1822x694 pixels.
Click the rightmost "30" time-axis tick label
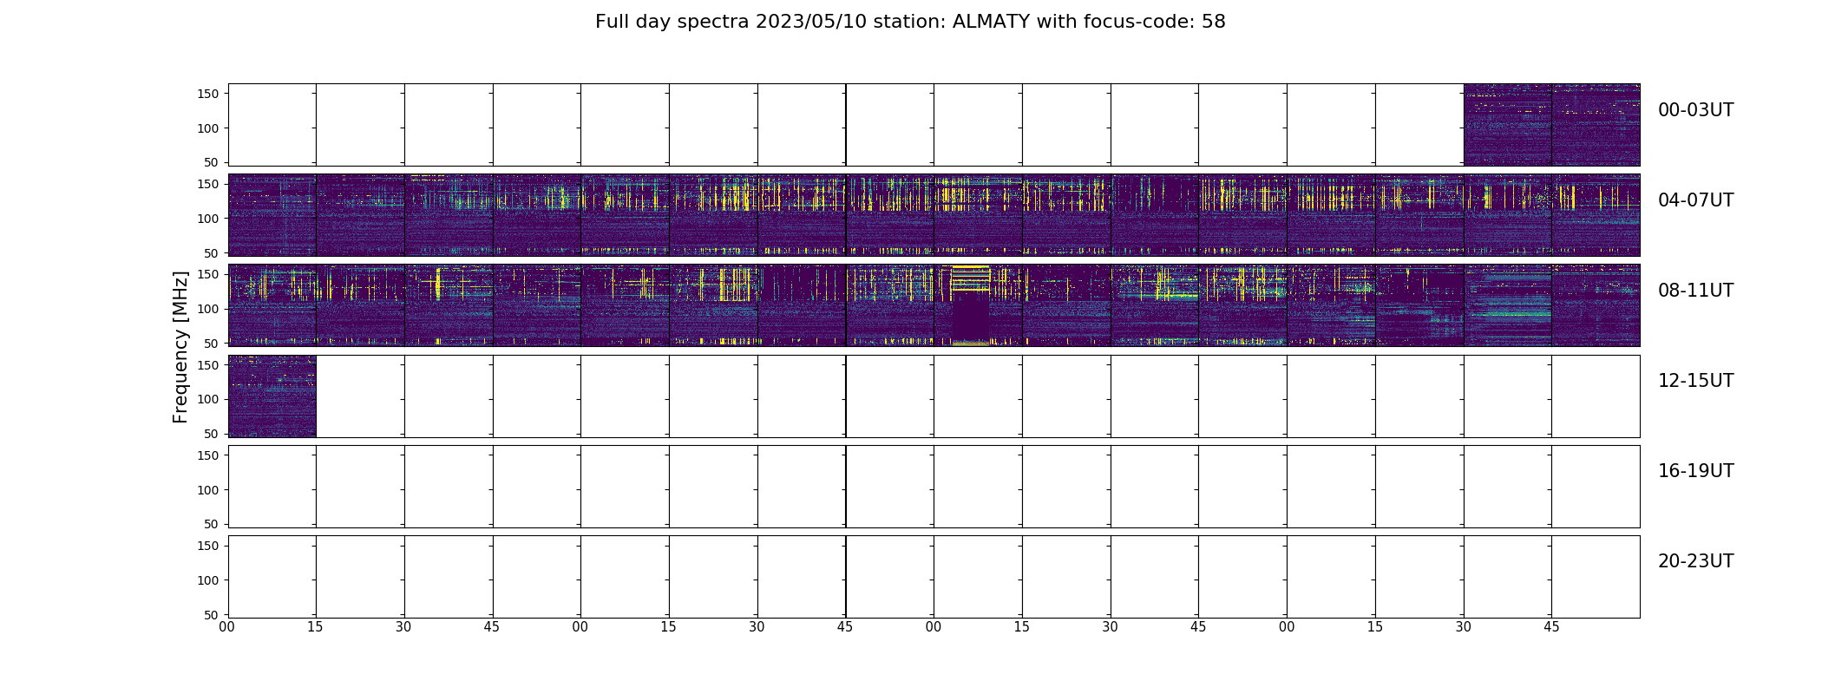[x=1464, y=627]
